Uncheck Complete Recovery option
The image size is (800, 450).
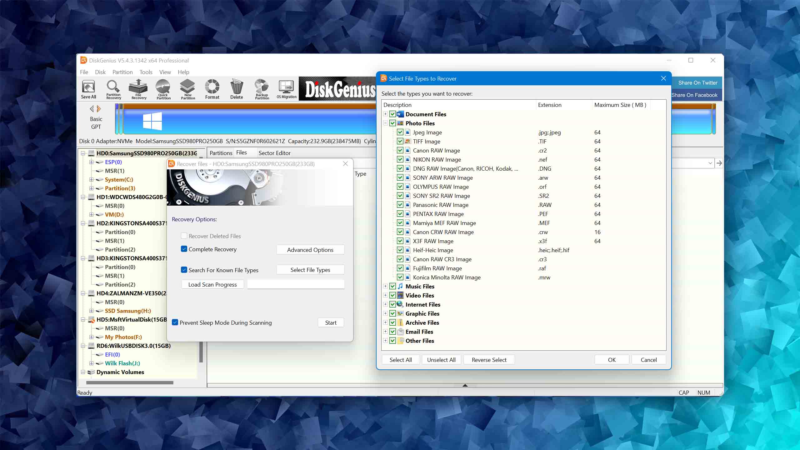184,249
